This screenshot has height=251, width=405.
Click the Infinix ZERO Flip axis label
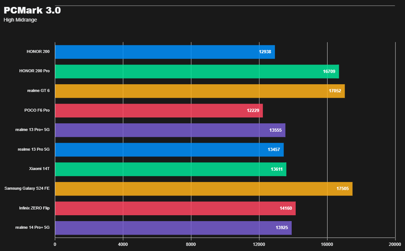coord(34,208)
